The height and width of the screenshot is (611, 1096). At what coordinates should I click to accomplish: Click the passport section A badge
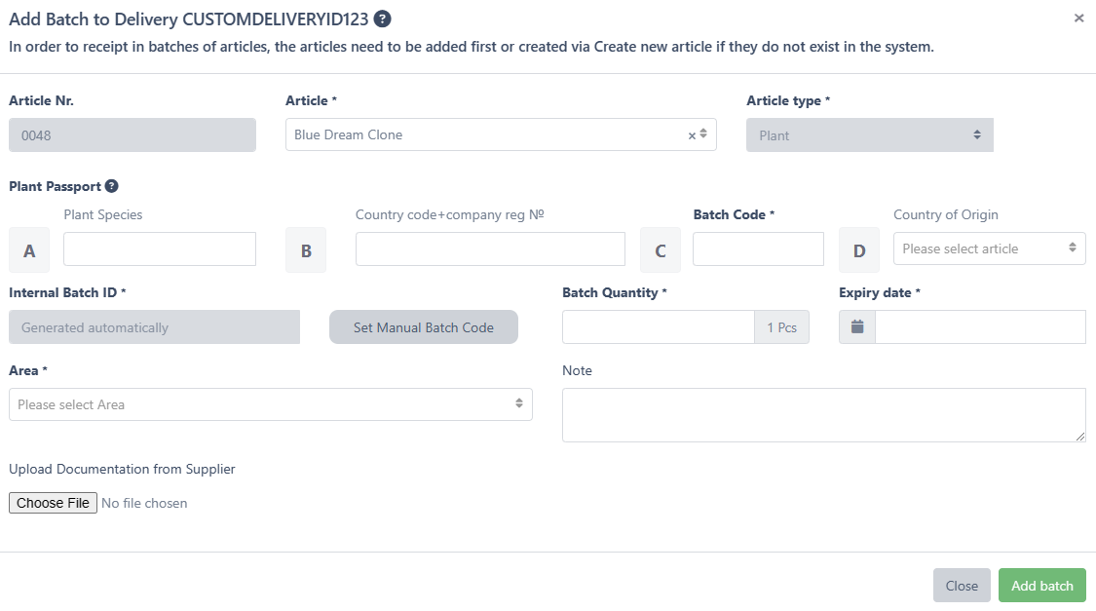pyautogui.click(x=29, y=250)
